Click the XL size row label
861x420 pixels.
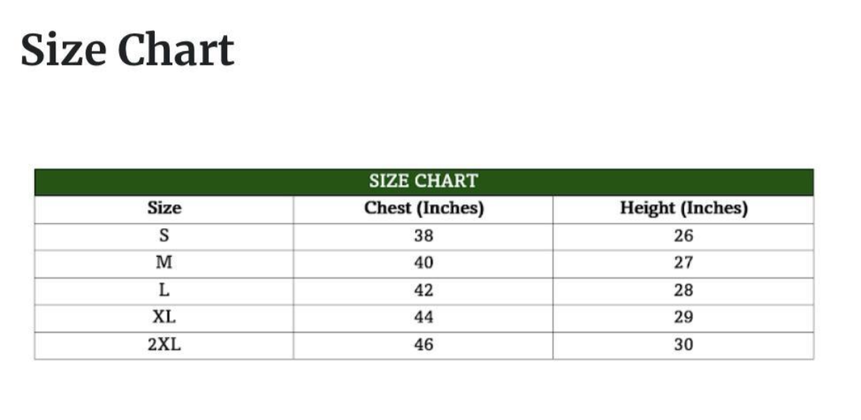coord(164,318)
